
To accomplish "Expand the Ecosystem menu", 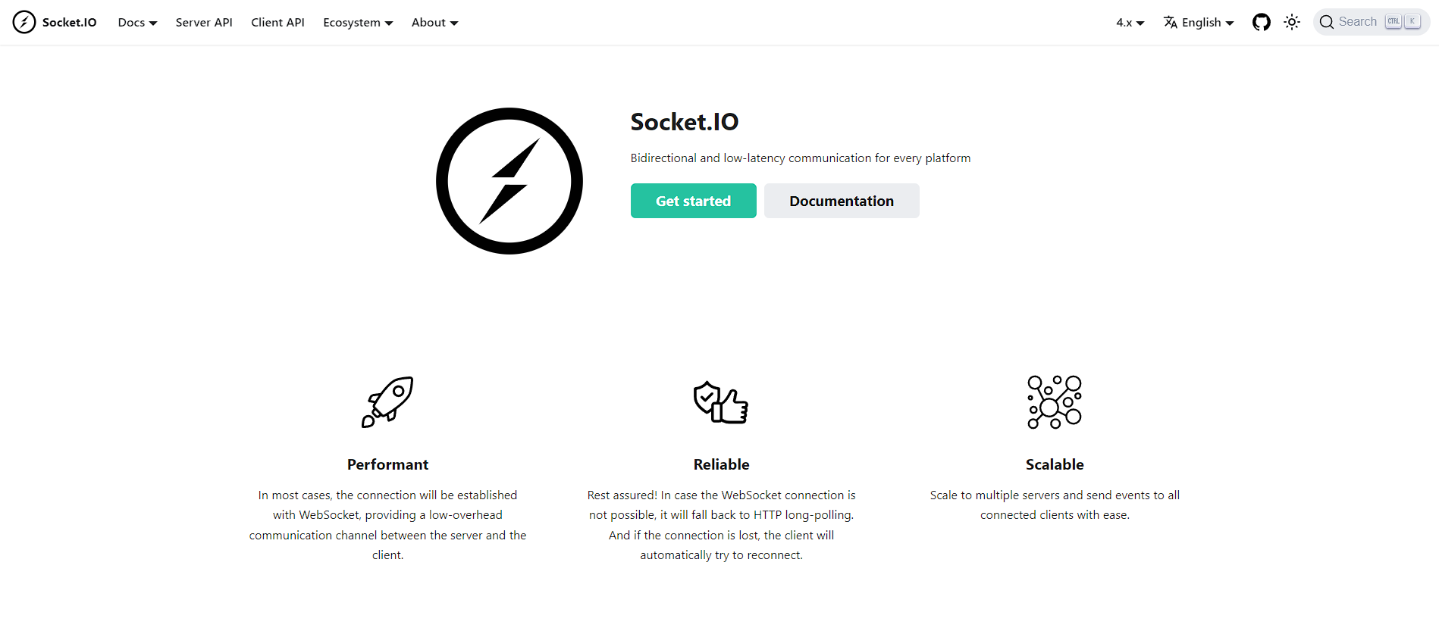I will coord(357,22).
